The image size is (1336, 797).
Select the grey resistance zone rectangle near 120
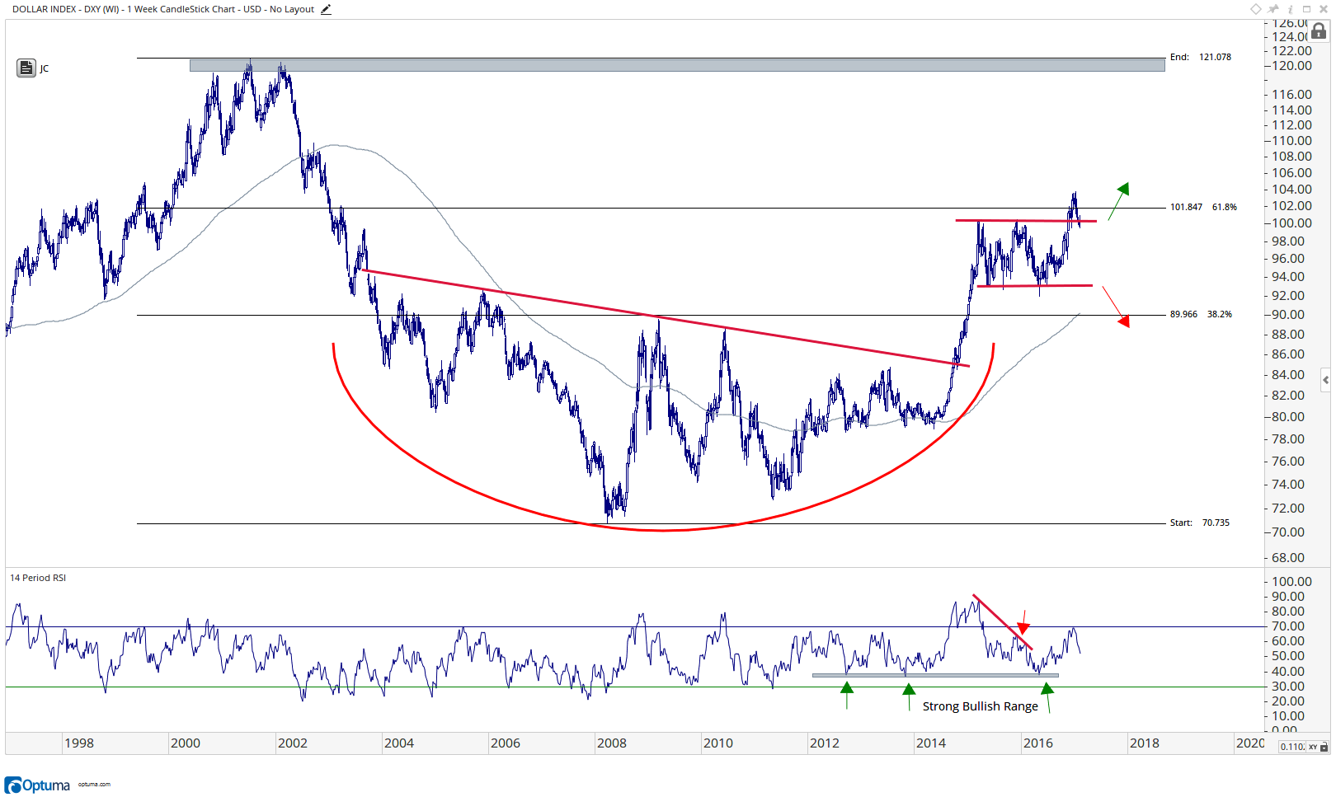click(677, 65)
